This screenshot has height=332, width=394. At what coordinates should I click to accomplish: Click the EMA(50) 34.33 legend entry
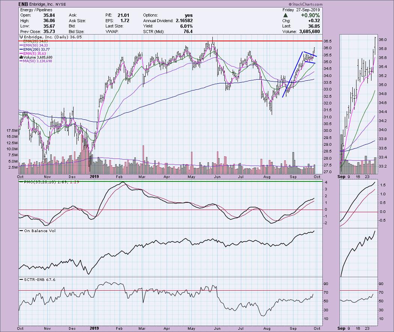(34, 45)
